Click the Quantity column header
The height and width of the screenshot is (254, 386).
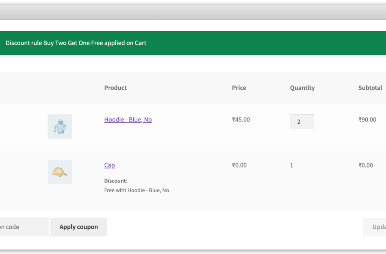pyautogui.click(x=302, y=88)
